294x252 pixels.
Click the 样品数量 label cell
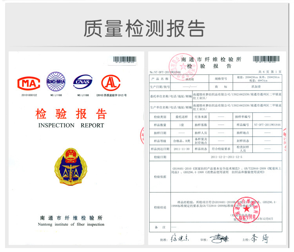pyautogui.click(x=160, y=125)
